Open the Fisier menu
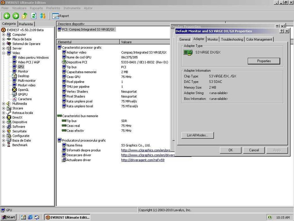The width and height of the screenshot is (294, 221). (x=5, y=8)
